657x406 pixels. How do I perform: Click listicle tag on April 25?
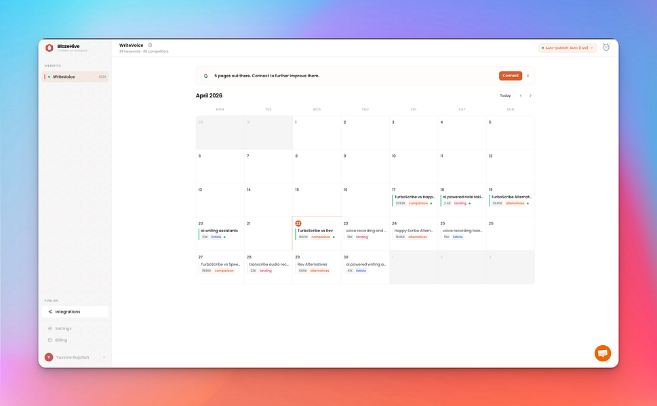click(458, 237)
